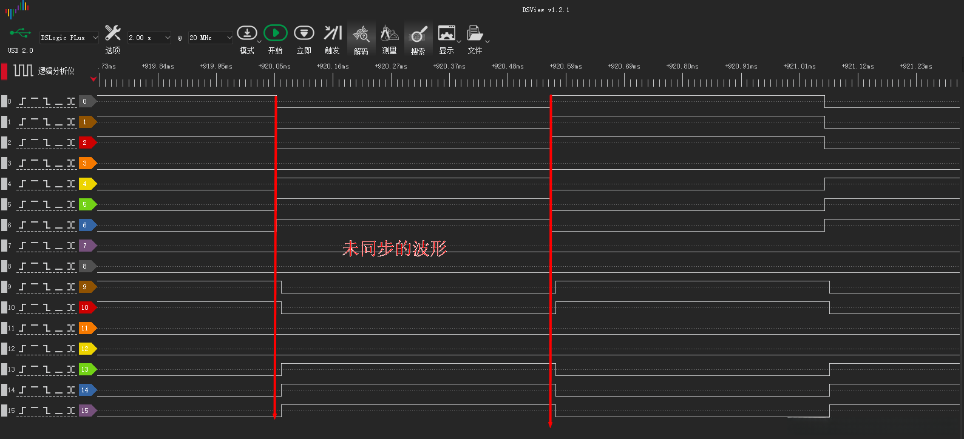
Task: Click the 逻辑分析仪 square-wave icon
Action: (24, 71)
